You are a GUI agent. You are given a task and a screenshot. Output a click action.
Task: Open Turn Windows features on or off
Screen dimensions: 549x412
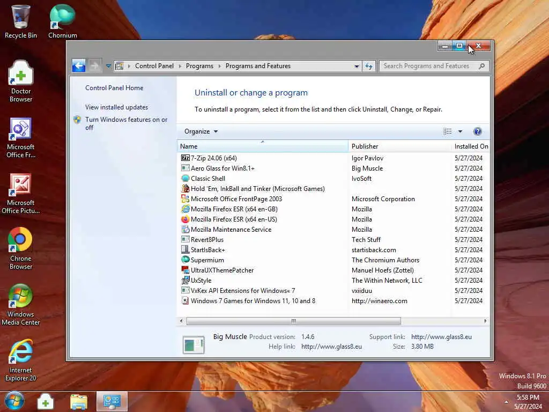(x=127, y=123)
